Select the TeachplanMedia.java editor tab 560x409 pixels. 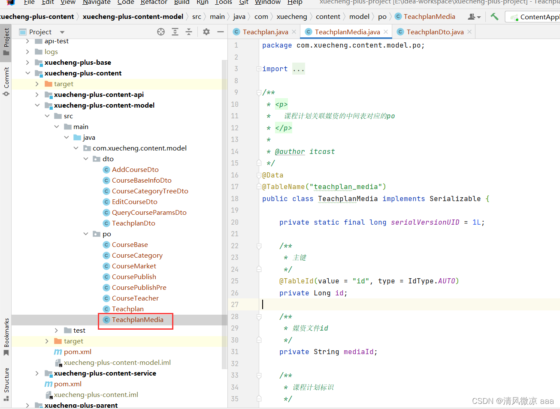(x=347, y=32)
